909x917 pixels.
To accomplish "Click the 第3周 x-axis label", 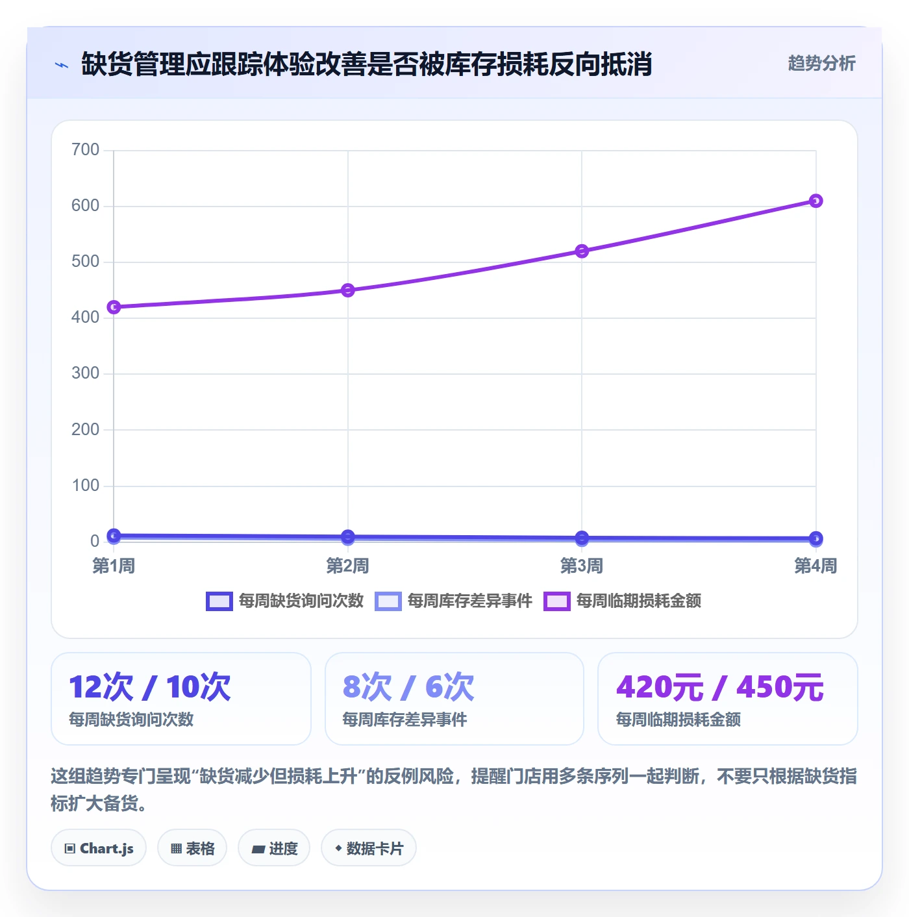I will pos(582,566).
